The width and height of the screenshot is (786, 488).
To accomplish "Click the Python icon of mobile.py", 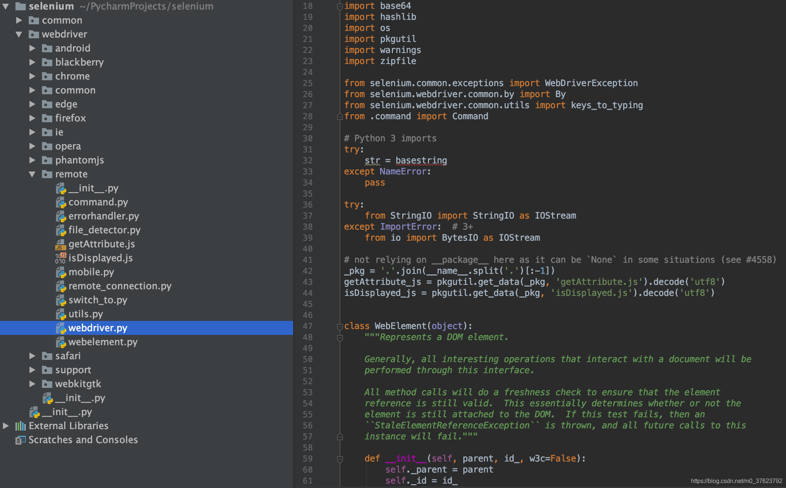I will pyautogui.click(x=61, y=272).
